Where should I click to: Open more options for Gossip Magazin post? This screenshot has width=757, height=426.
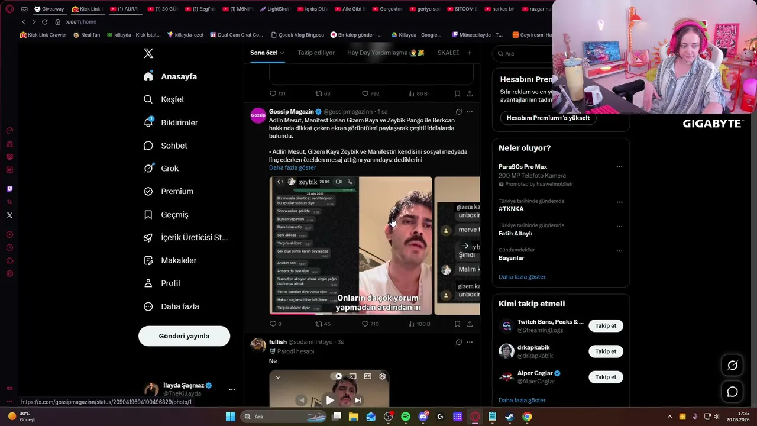point(470,112)
